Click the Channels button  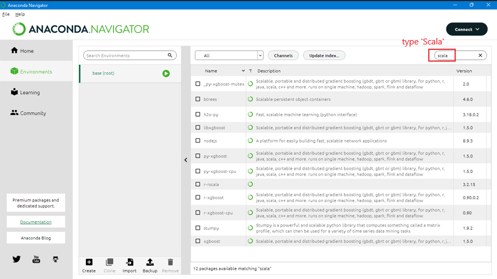(283, 55)
